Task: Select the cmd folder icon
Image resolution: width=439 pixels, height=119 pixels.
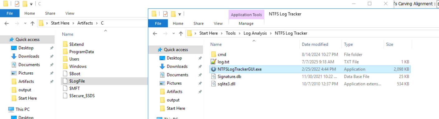Action: [x=213, y=54]
